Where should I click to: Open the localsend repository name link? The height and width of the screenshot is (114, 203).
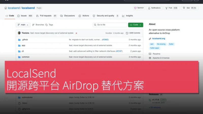(28, 8)
